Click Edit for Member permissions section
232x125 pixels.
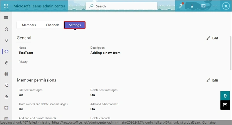click(x=212, y=80)
